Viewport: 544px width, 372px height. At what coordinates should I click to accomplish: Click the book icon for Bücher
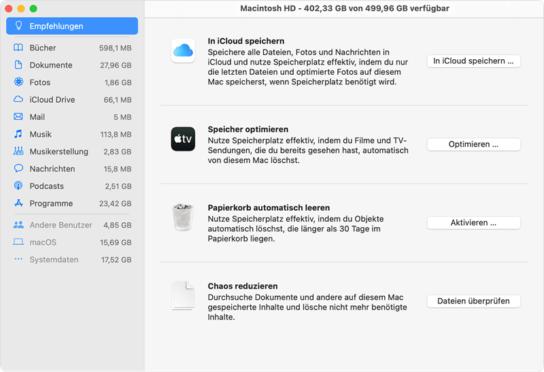point(18,48)
